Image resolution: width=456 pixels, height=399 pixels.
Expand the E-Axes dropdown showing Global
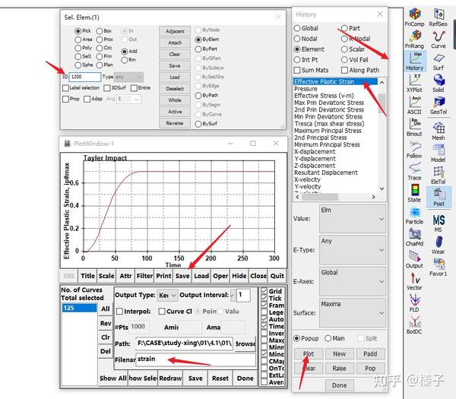click(x=353, y=281)
